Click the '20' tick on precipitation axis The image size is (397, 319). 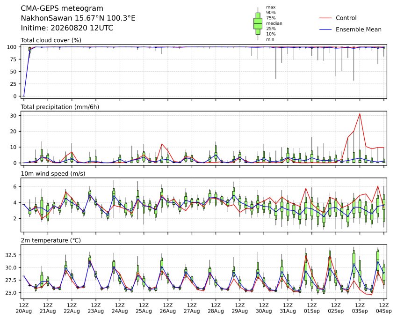14,131
